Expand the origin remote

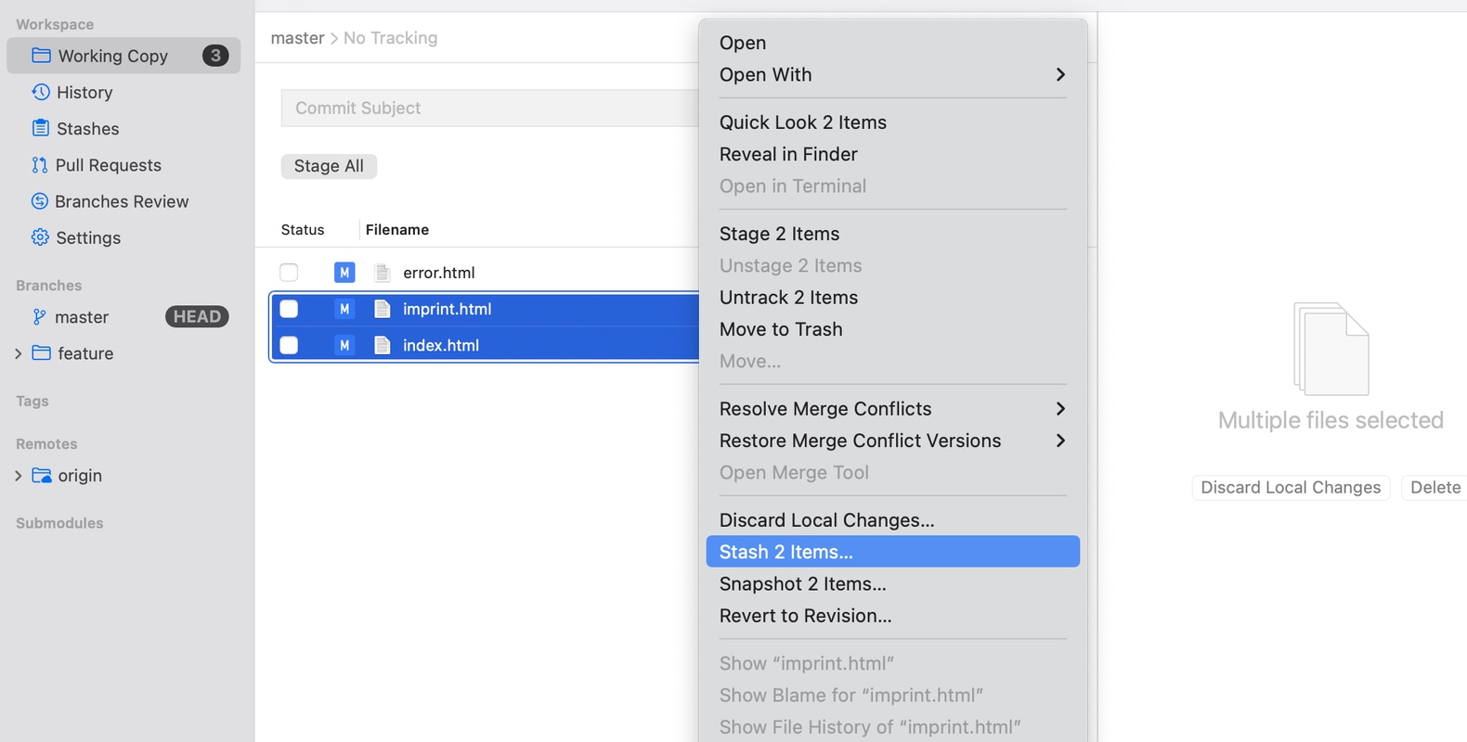click(x=17, y=475)
